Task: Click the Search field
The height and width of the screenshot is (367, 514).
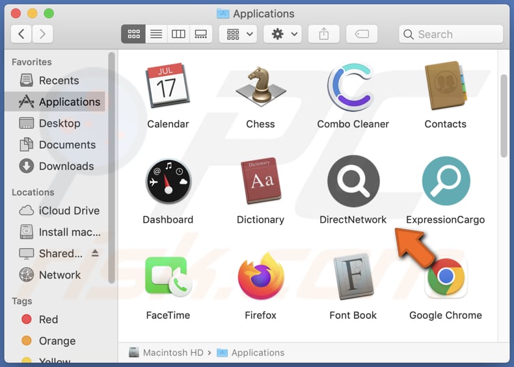Action: coord(451,34)
